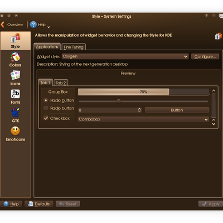Switch to Tab 2 in preview
Image resolution: width=223 pixels, height=223 pixels.
(x=61, y=83)
